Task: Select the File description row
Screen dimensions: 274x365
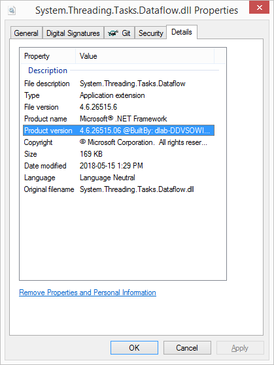Action: click(118, 84)
